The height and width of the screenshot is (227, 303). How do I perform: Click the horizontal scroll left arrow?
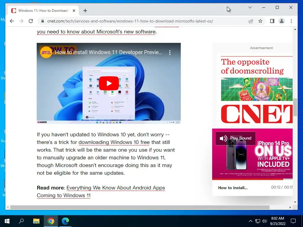pos(8,207)
